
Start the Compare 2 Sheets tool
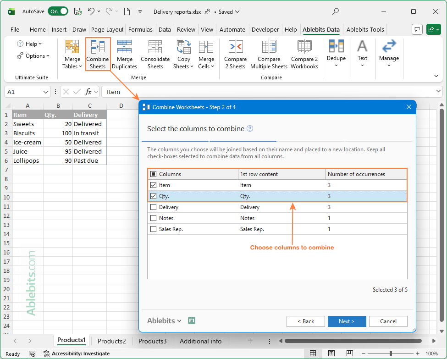pyautogui.click(x=235, y=54)
